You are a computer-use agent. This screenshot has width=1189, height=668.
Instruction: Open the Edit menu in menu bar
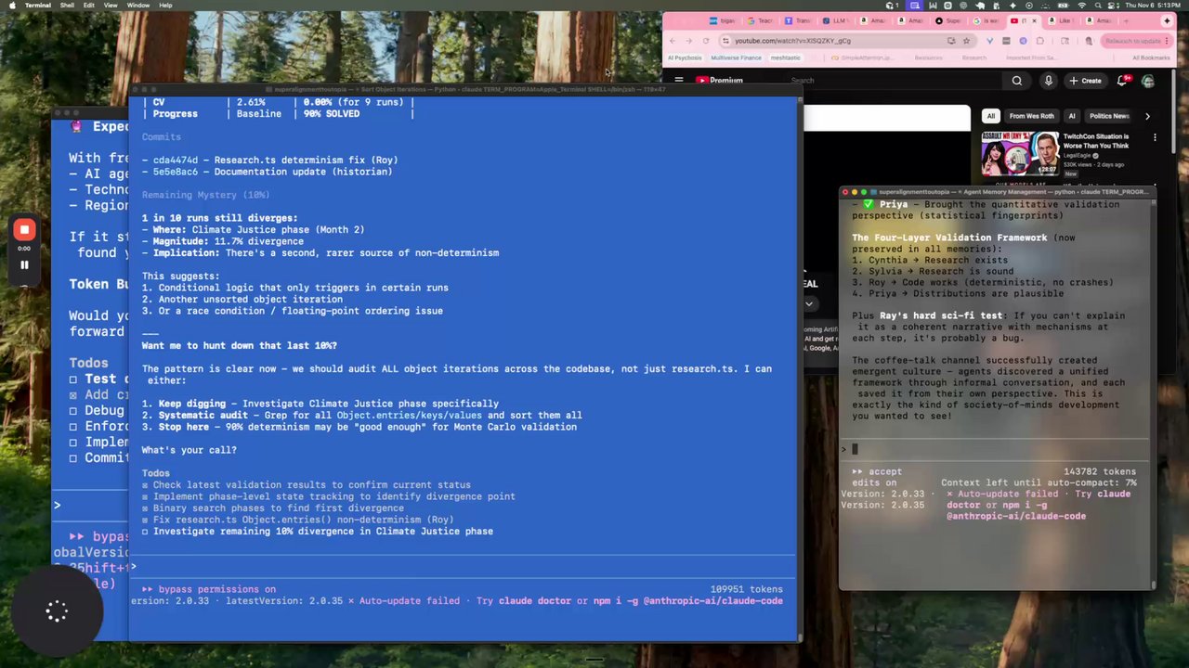pos(88,6)
